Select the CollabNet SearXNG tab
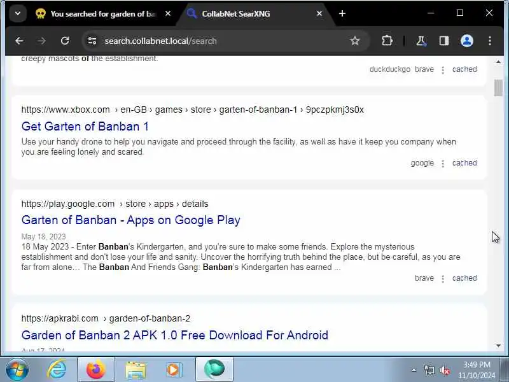509x382 pixels. (x=235, y=14)
